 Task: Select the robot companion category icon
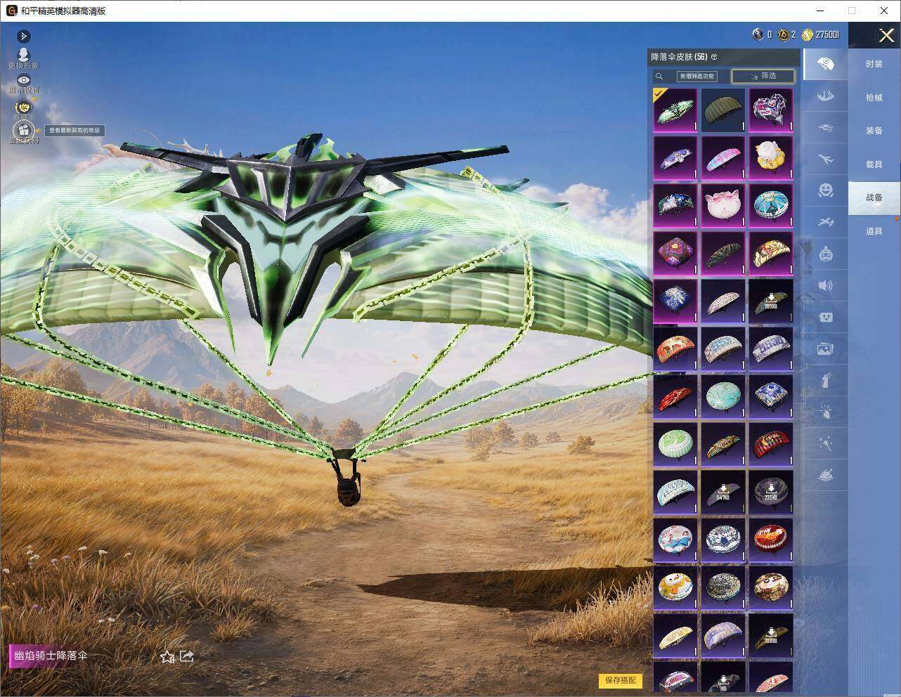click(x=826, y=254)
